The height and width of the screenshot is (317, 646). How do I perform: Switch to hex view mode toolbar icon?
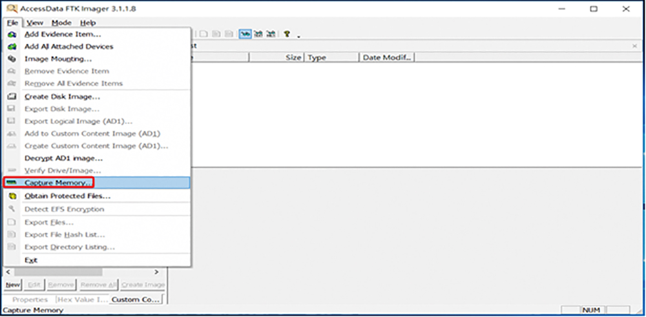pyautogui.click(x=271, y=34)
